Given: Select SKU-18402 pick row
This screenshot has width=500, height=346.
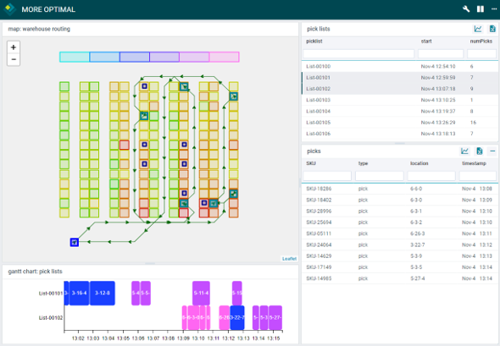Looking at the screenshot, I should pos(399,200).
